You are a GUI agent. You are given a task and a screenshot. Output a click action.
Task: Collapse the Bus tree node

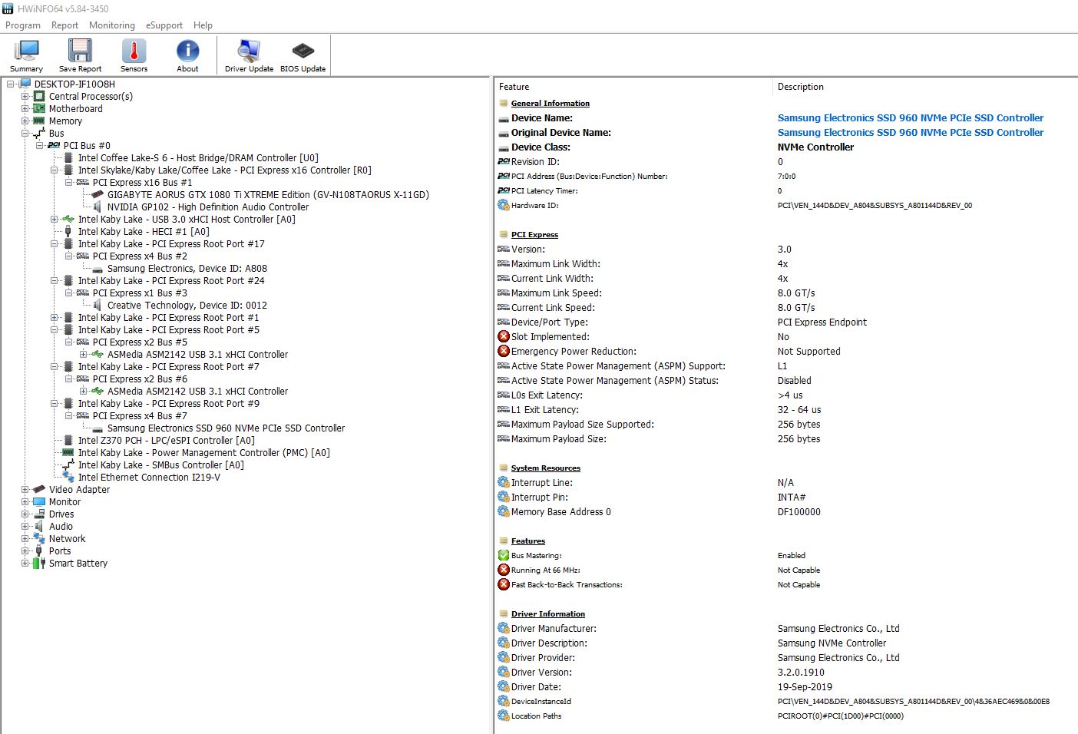click(25, 134)
